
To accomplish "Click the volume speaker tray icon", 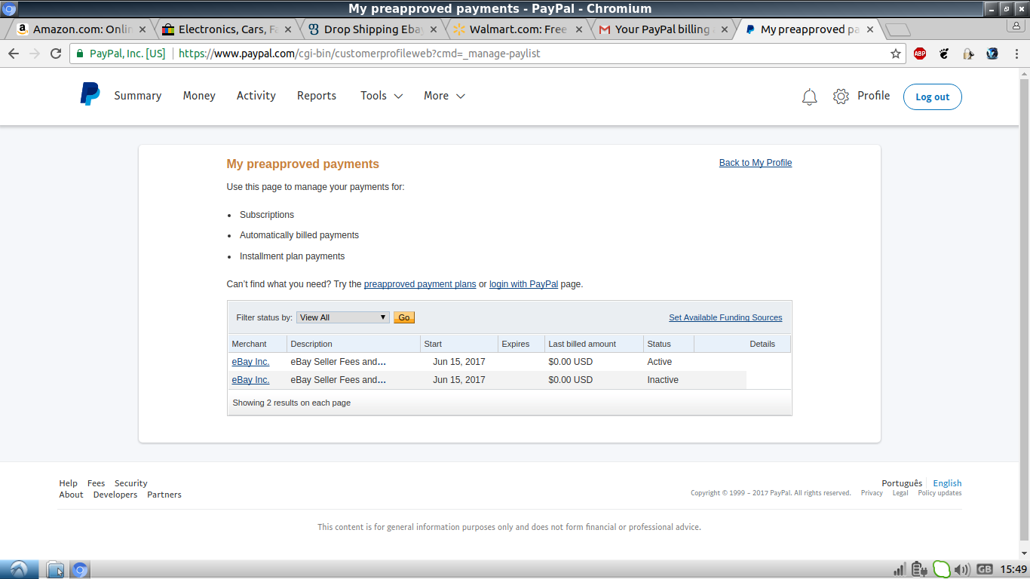I will (961, 569).
